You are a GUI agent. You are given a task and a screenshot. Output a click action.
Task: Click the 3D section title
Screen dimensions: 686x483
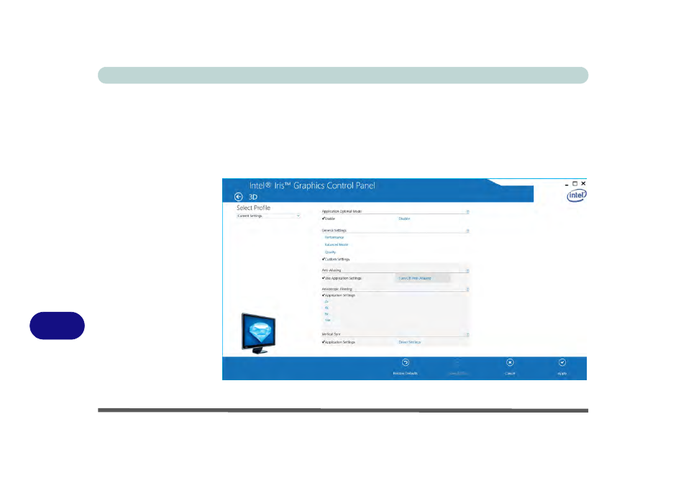(x=253, y=197)
